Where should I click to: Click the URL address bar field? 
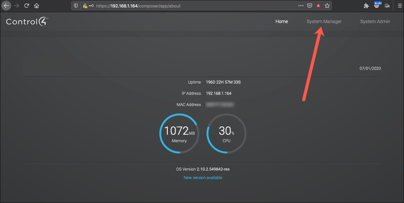193,6
